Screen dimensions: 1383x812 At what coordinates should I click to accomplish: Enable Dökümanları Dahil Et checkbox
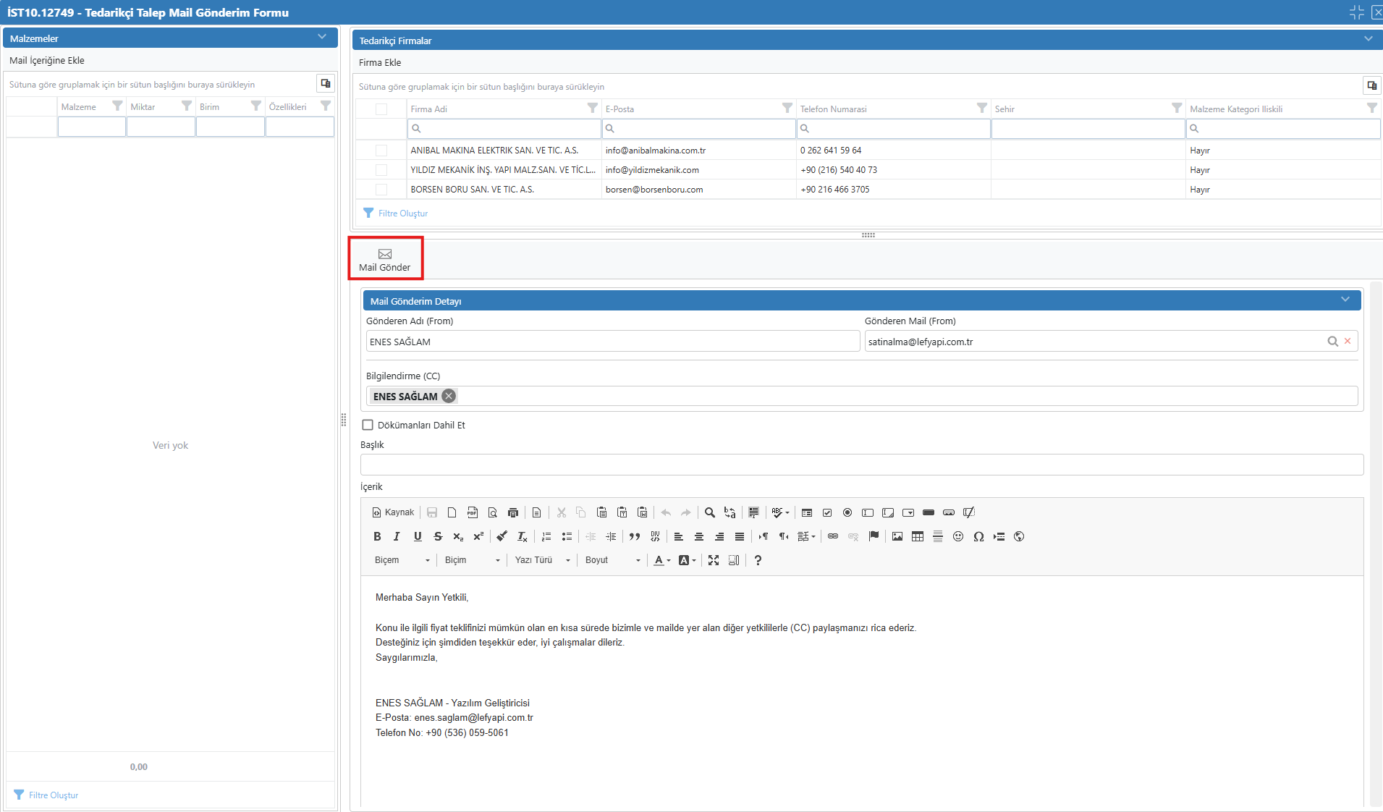click(368, 425)
